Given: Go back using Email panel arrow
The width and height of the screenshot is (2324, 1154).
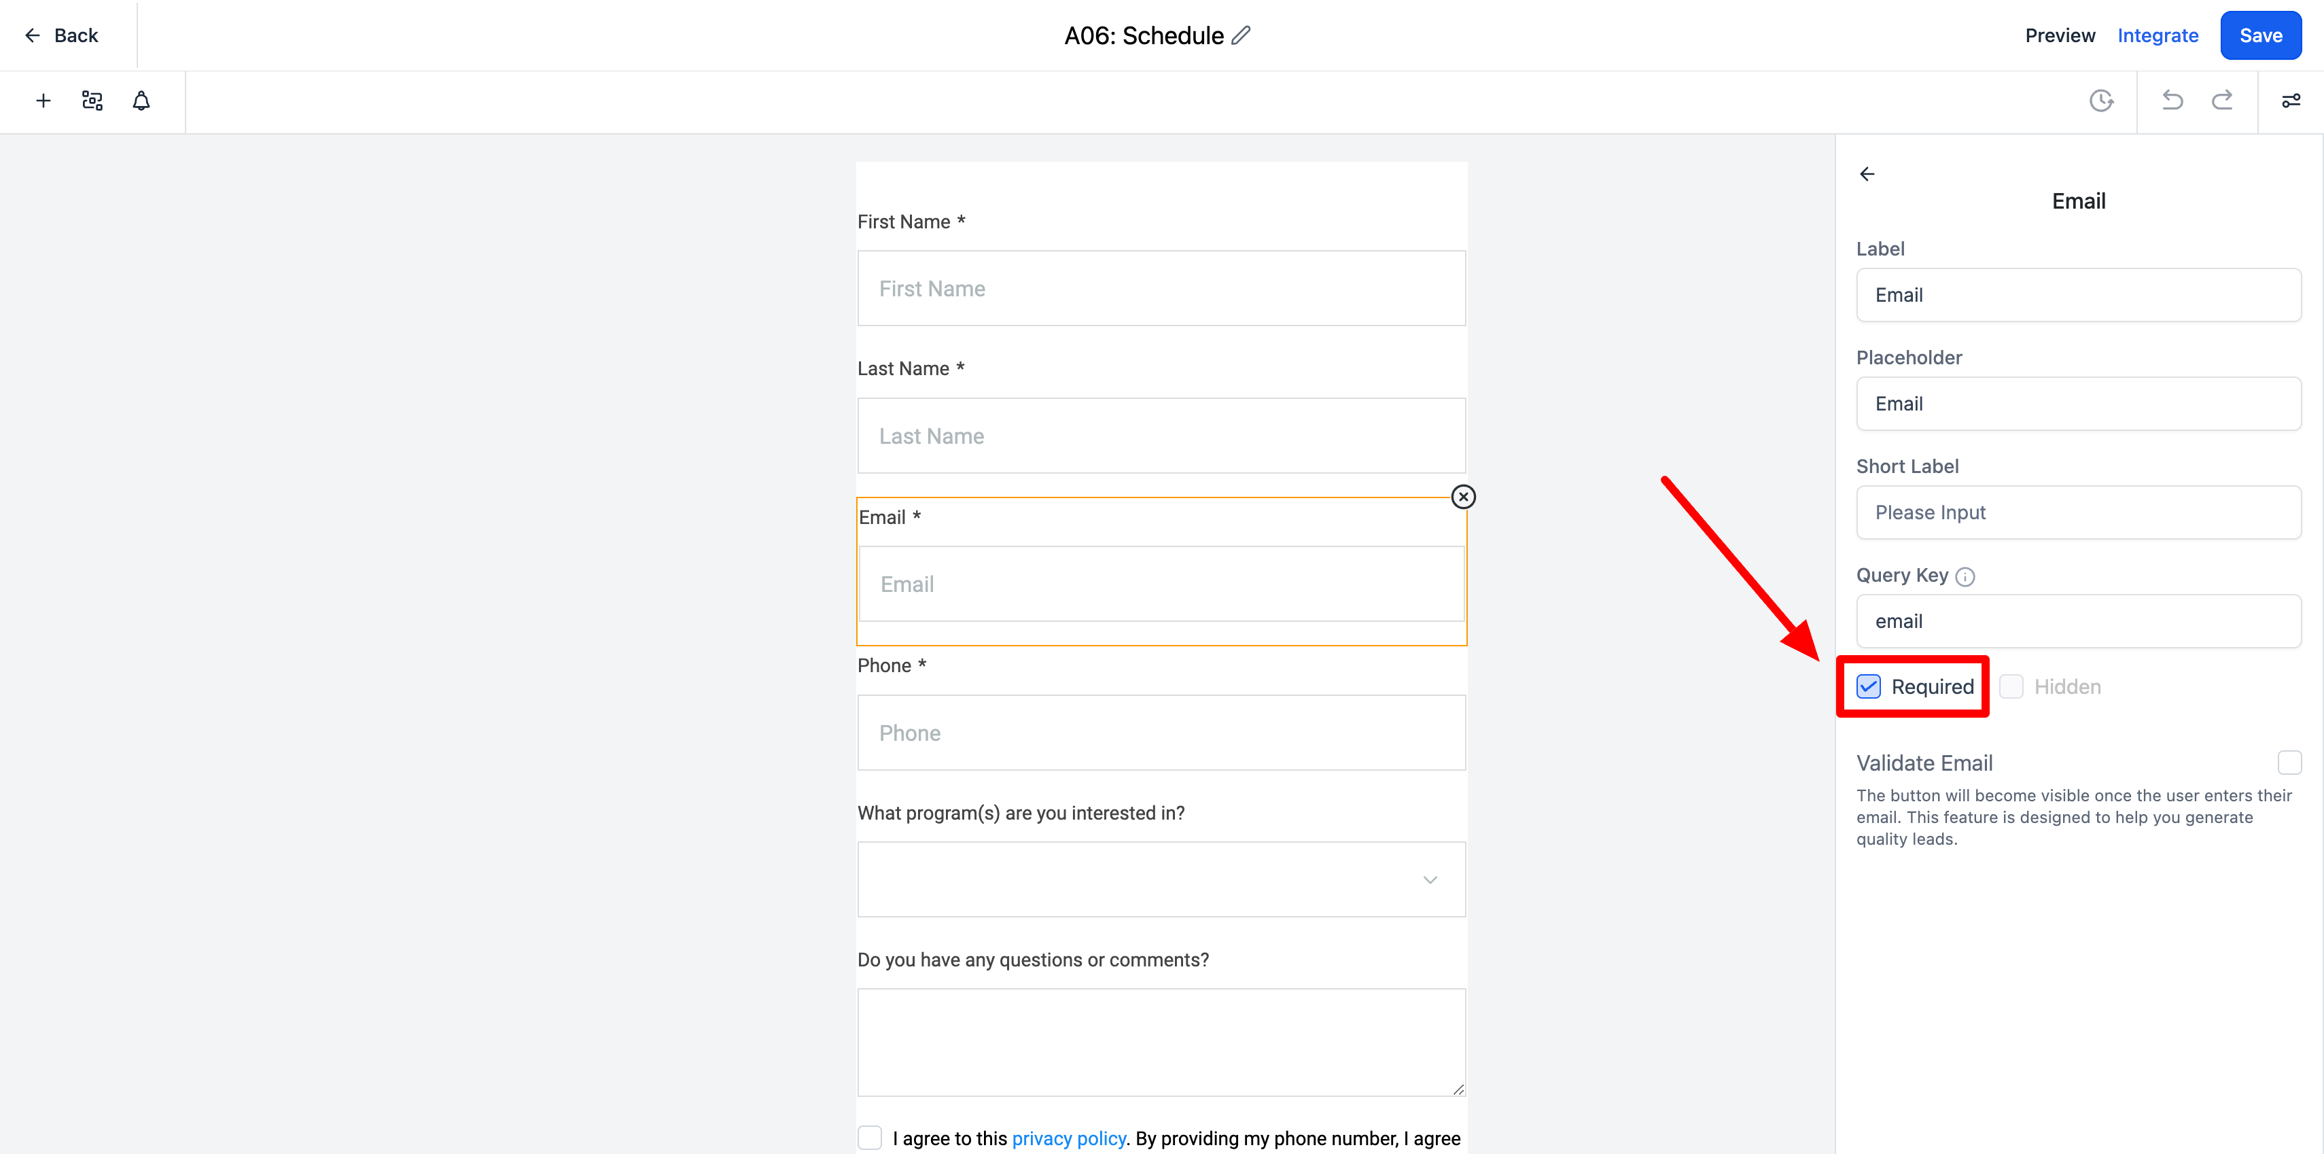Looking at the screenshot, I should click(x=1867, y=174).
